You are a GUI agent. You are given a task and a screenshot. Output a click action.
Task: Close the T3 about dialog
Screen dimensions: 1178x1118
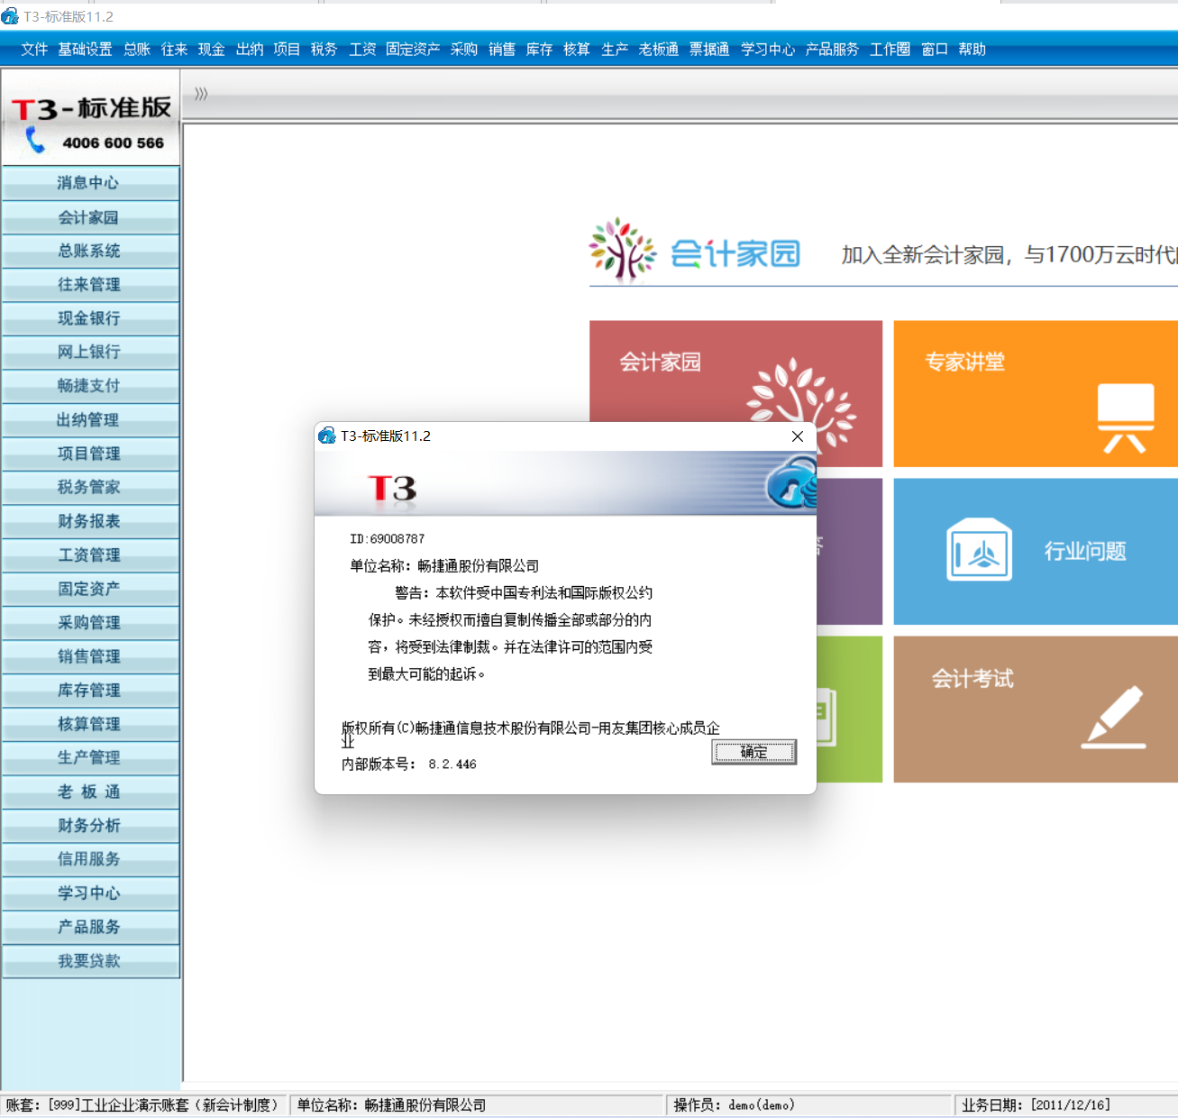[798, 436]
